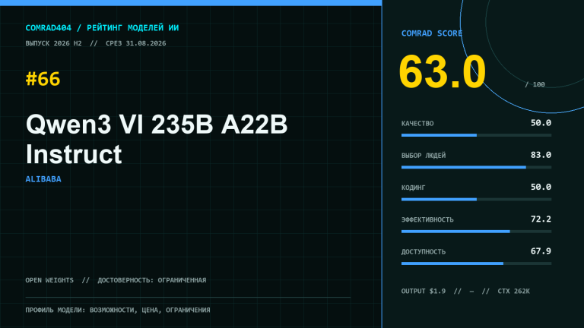This screenshot has height=328, width=584.
Task: Select the ВЫПУСК 2026 H2 release line
Action: pos(96,43)
